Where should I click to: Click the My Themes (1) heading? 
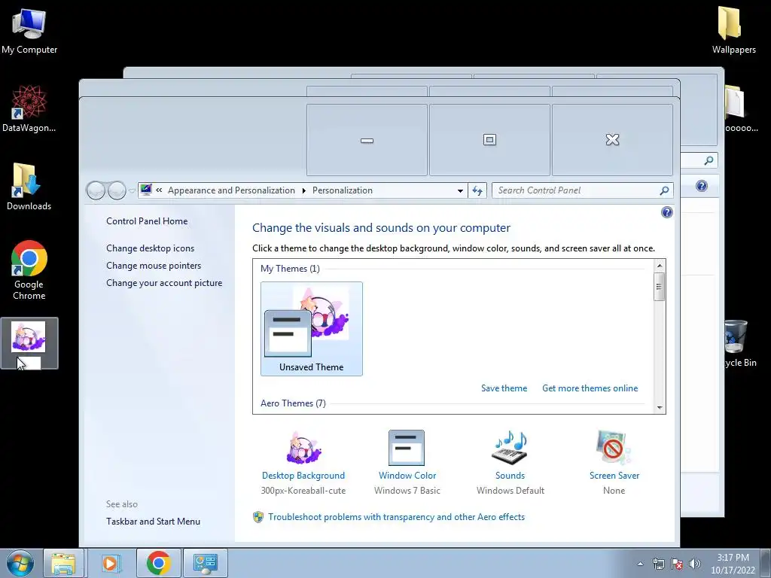pyautogui.click(x=290, y=269)
